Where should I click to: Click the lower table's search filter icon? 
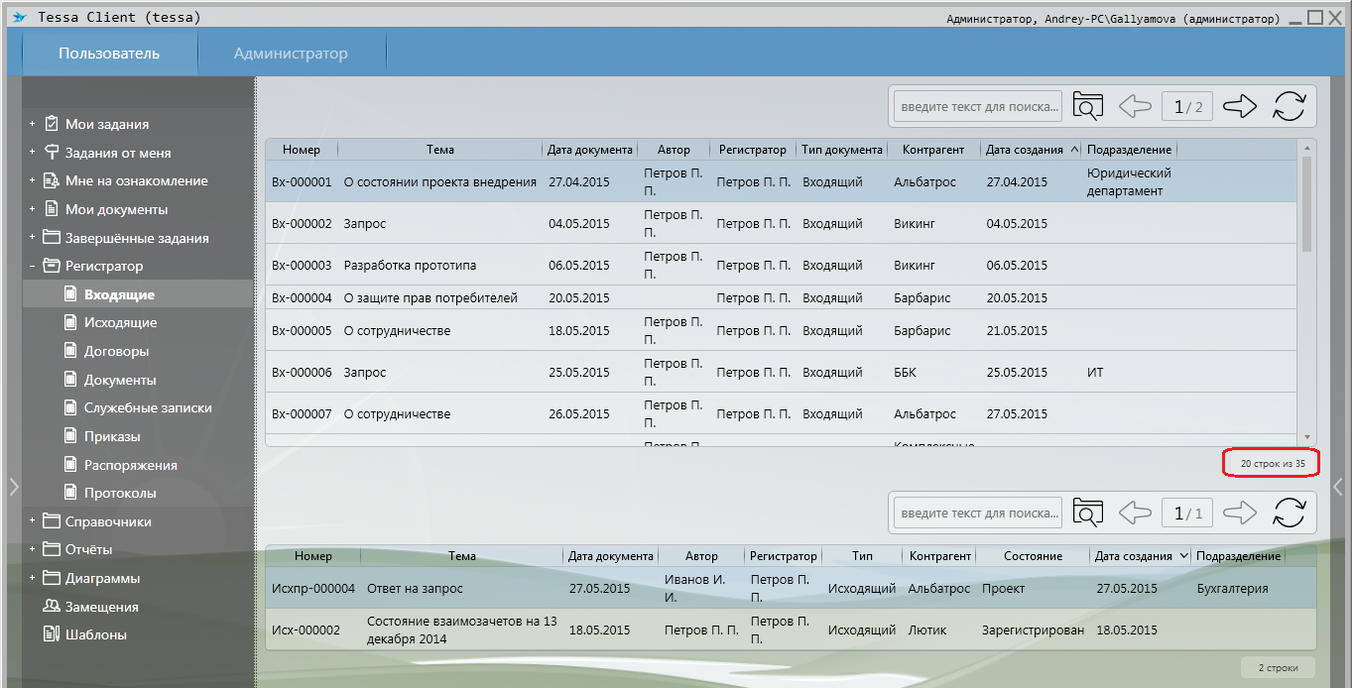click(1087, 513)
